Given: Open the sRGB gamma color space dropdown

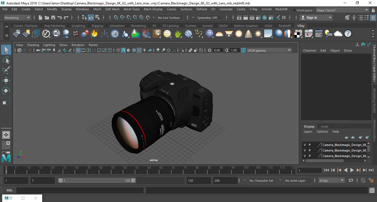Looking at the screenshot, I should pyautogui.click(x=269, y=50).
